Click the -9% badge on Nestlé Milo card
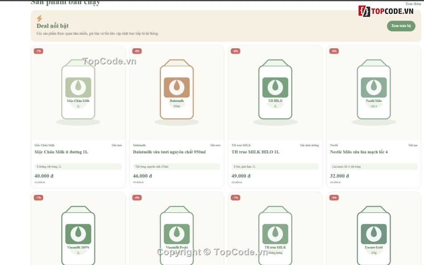424x265 pixels. [334, 51]
